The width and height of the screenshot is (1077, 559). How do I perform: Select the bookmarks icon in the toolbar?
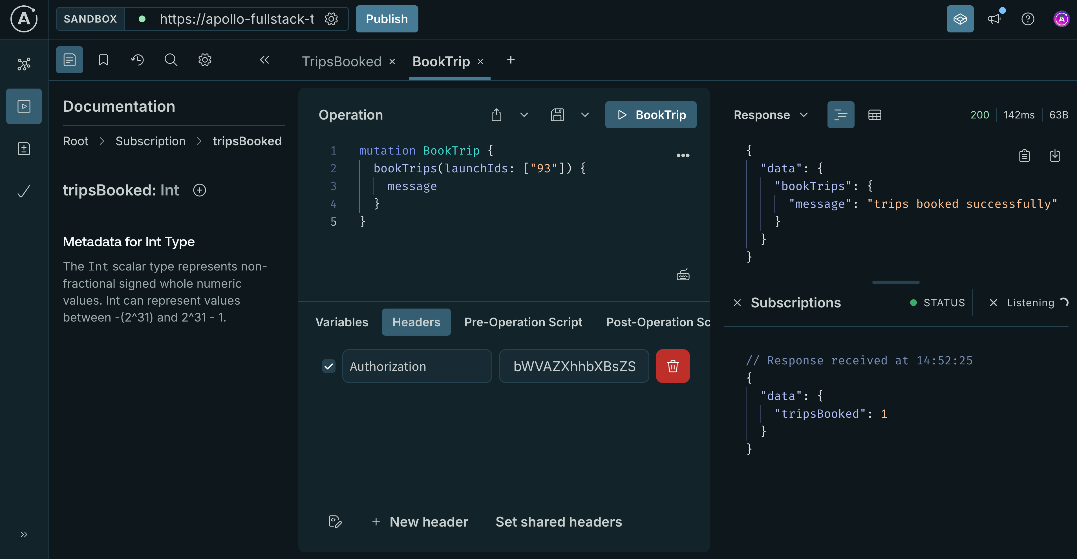(x=103, y=60)
